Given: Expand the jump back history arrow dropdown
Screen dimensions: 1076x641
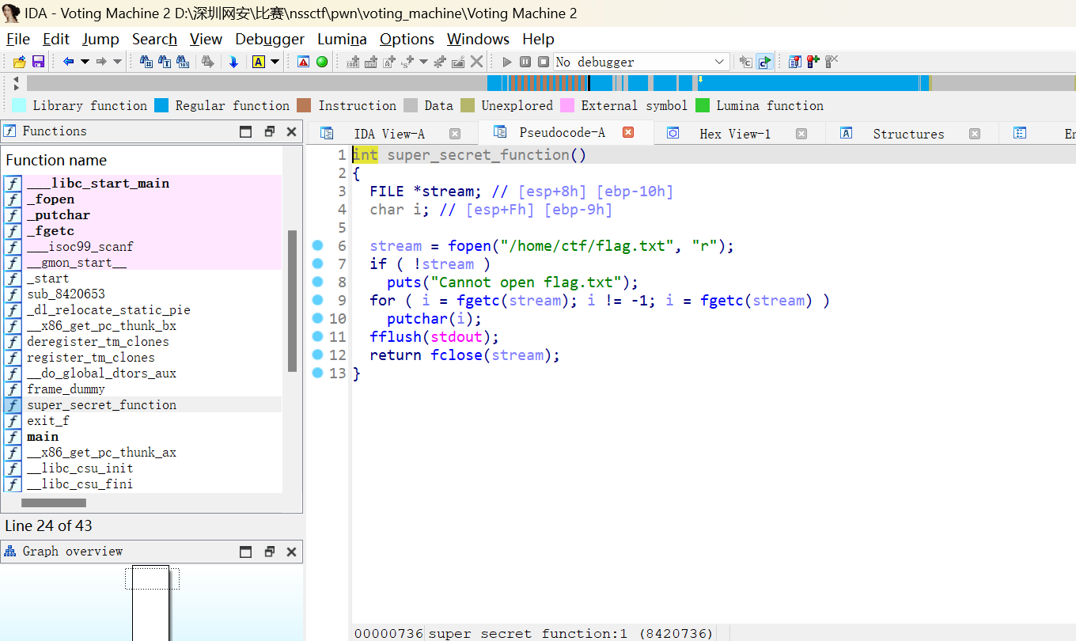Looking at the screenshot, I should tap(84, 62).
